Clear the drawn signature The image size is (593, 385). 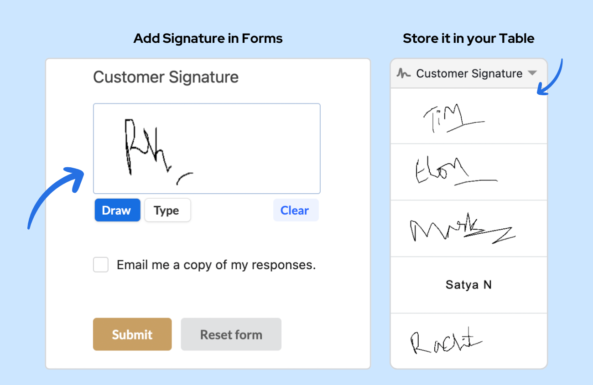tap(295, 210)
